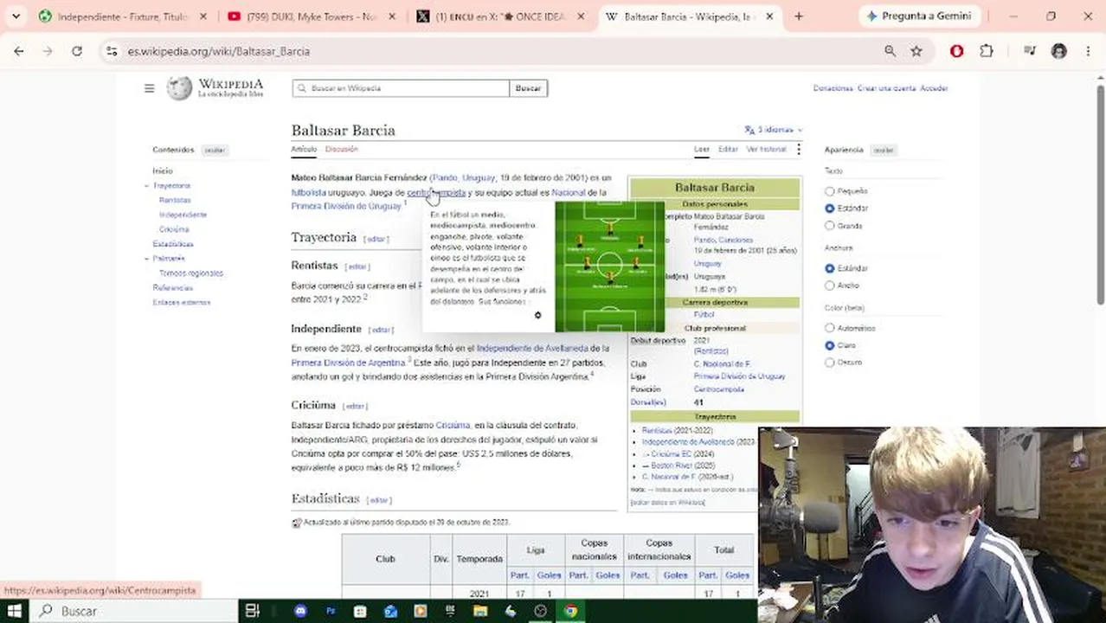Open the Discusión tab
1106x623 pixels.
tap(341, 150)
